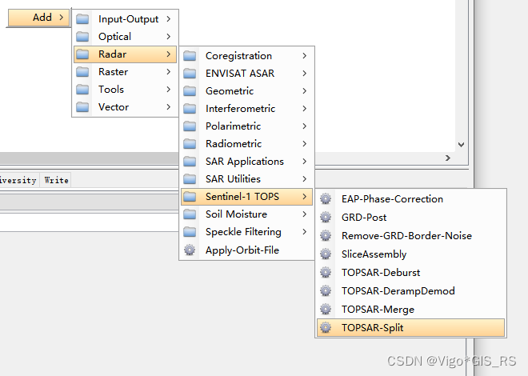Click scroll-down arrow of graph panel
Screen dimensions: 528x376
click(462, 145)
